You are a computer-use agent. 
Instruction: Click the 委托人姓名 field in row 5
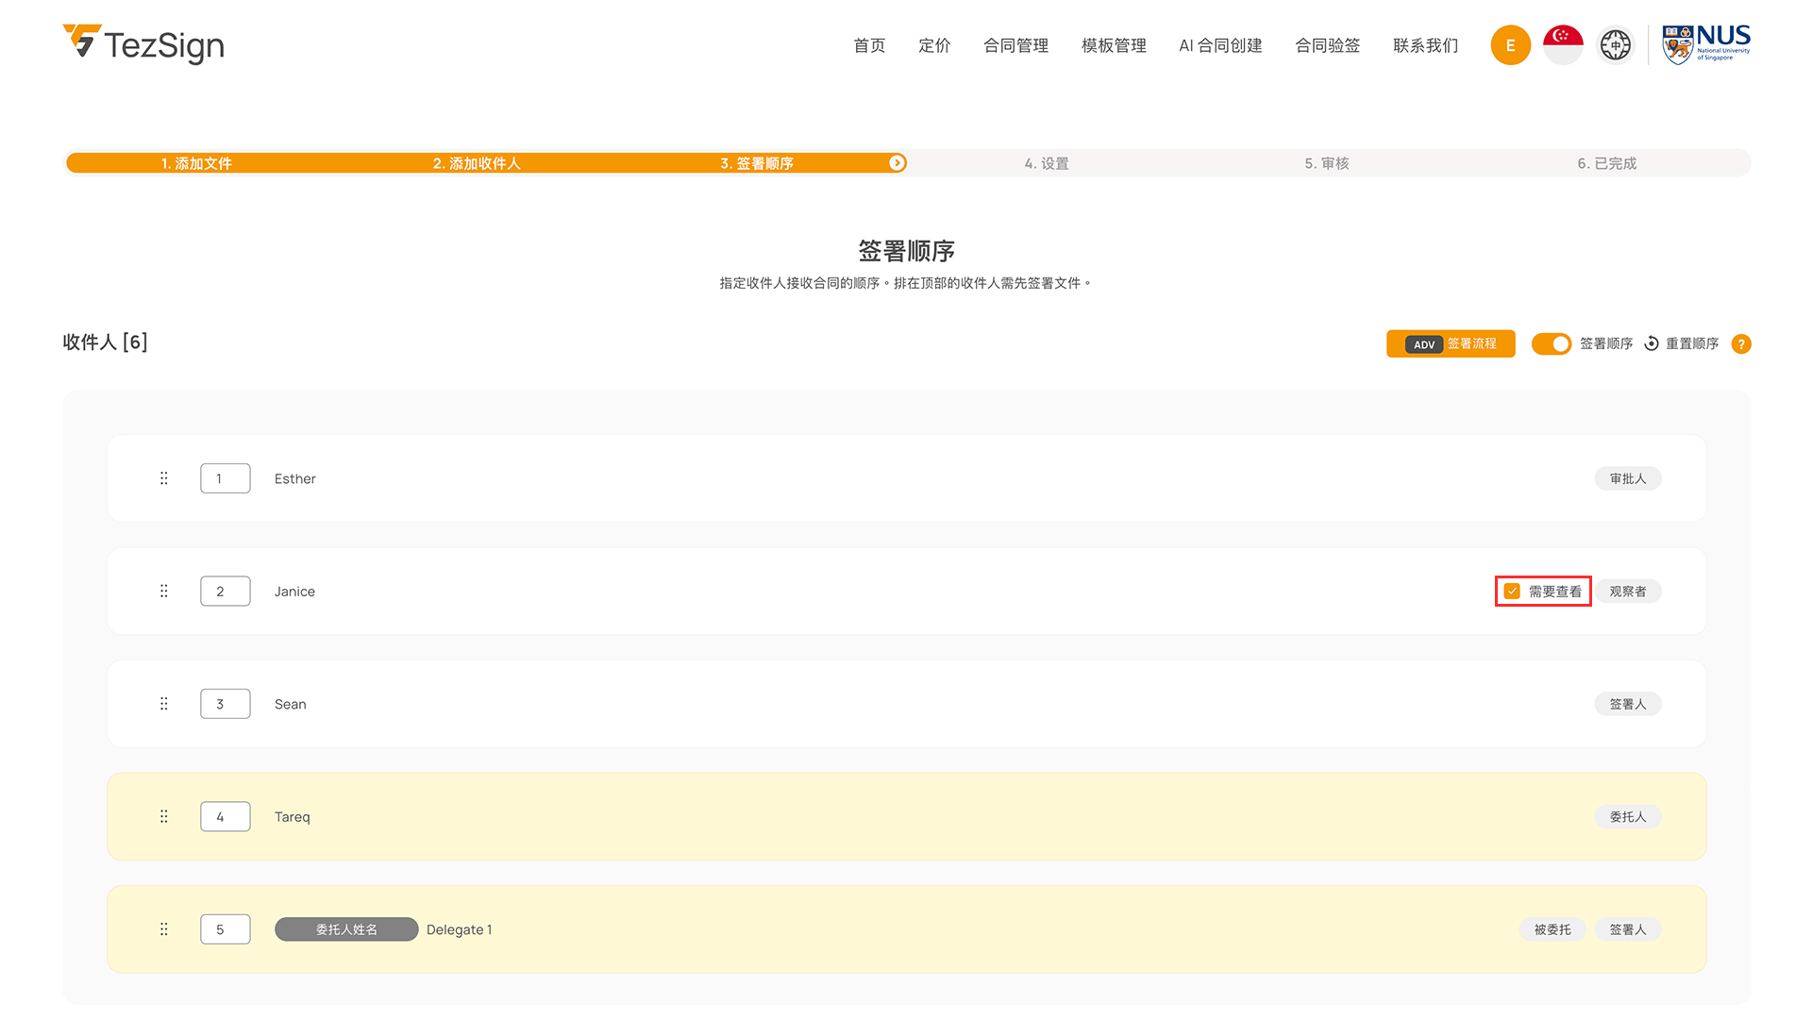coord(345,929)
